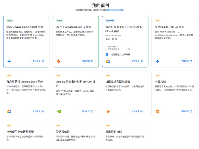Click the title 文档和工具中的 Gemini
The image size is (199, 149).
pyautogui.click(x=169, y=27)
